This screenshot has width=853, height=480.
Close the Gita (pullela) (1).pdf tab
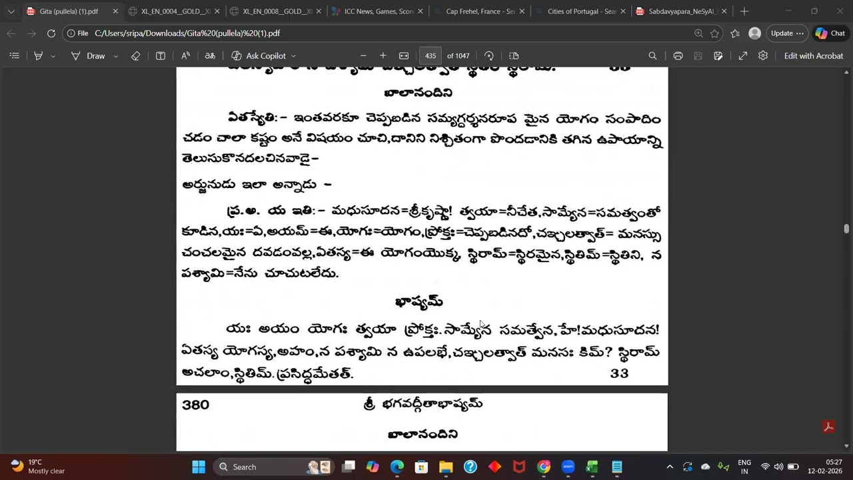pos(115,11)
